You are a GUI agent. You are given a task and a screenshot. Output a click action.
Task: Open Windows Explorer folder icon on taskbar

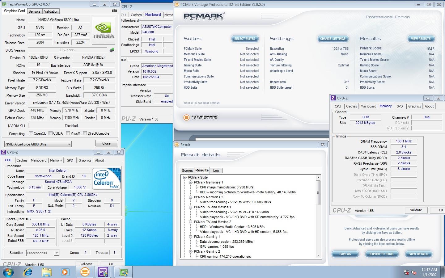tap(47, 272)
